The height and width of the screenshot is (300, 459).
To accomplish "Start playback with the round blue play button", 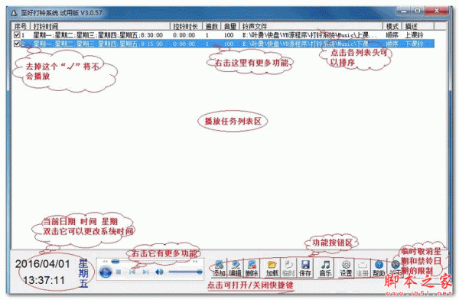I will pyautogui.click(x=106, y=272).
